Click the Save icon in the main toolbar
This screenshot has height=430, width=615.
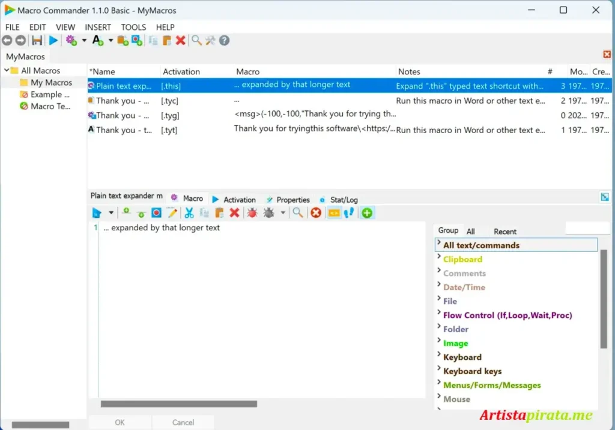click(36, 40)
